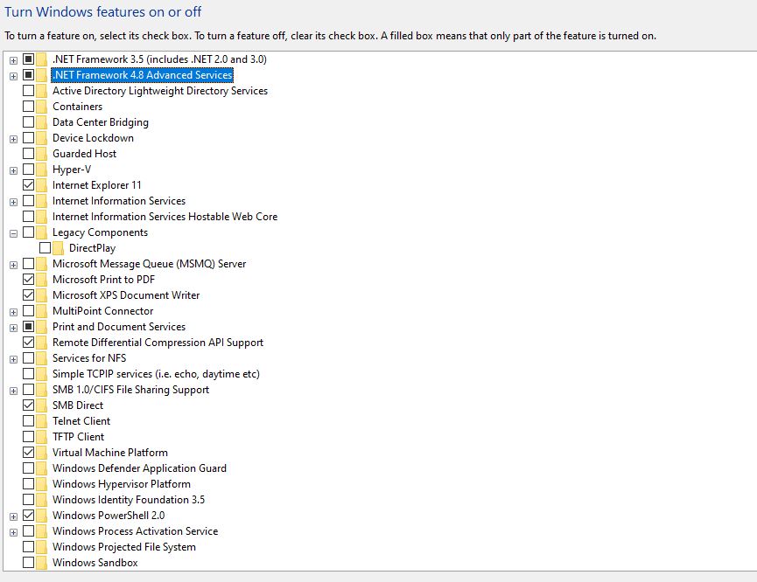757x582 pixels.
Task: Expand .NET Framework 3.5 tree node
Action: coord(13,60)
